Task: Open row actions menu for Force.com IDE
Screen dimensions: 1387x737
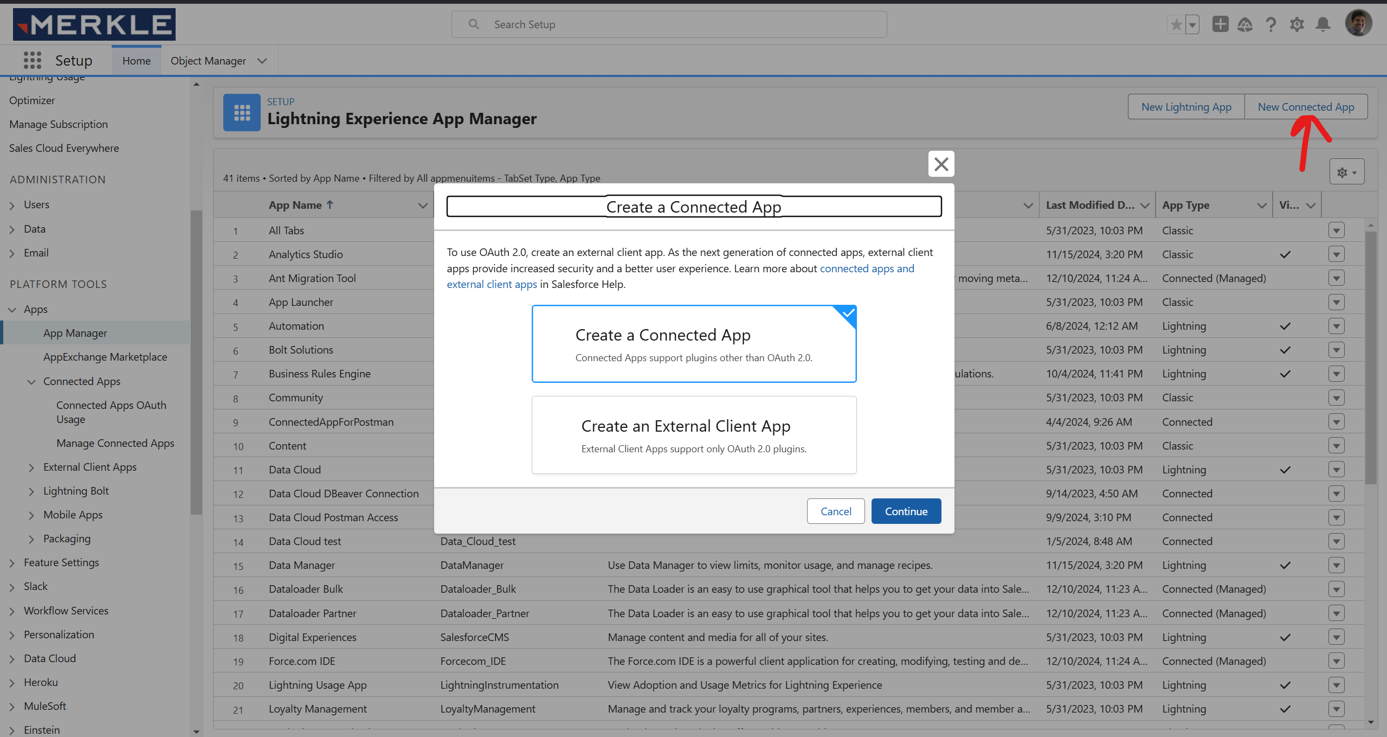Action: tap(1337, 661)
